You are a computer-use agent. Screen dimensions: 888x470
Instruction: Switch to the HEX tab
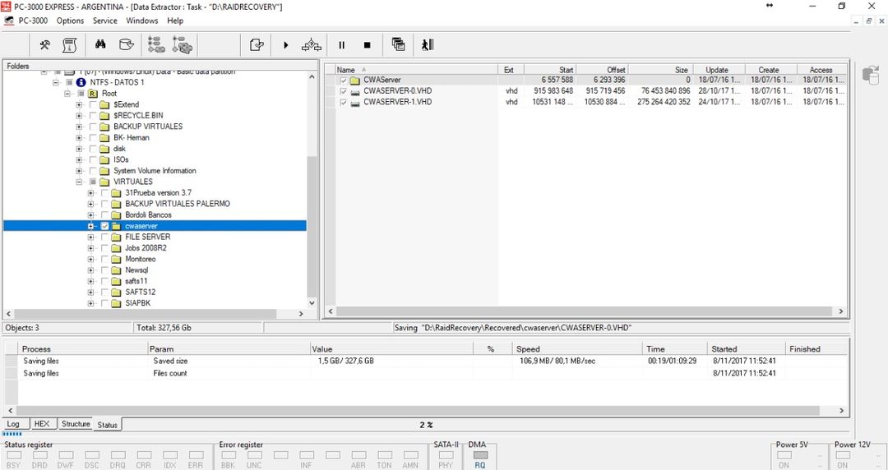42,424
